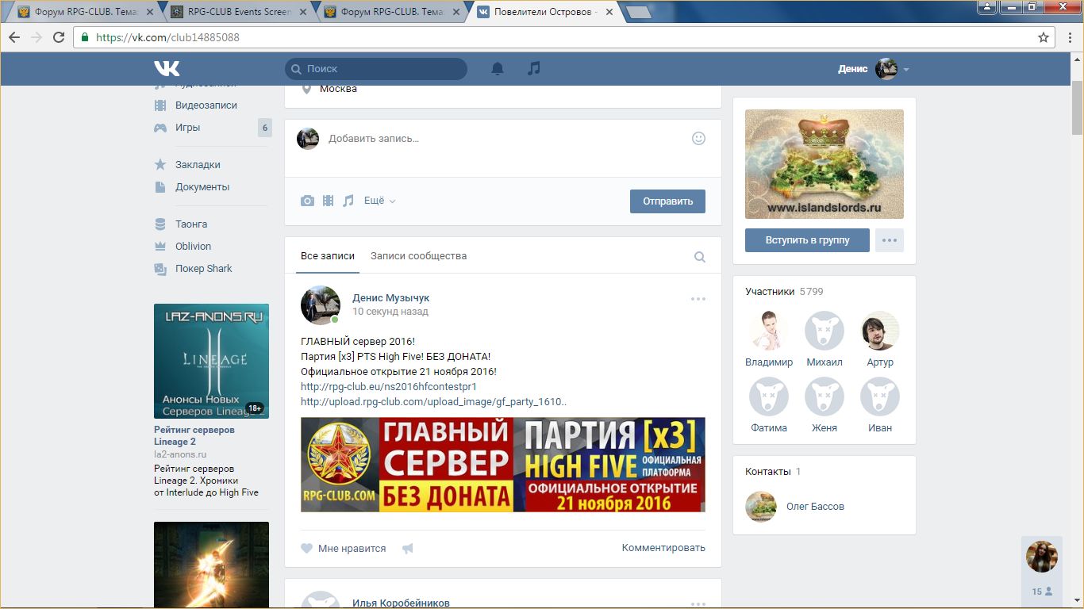1084x609 pixels.
Task: Open Иван's member avatar
Action: click(x=880, y=396)
